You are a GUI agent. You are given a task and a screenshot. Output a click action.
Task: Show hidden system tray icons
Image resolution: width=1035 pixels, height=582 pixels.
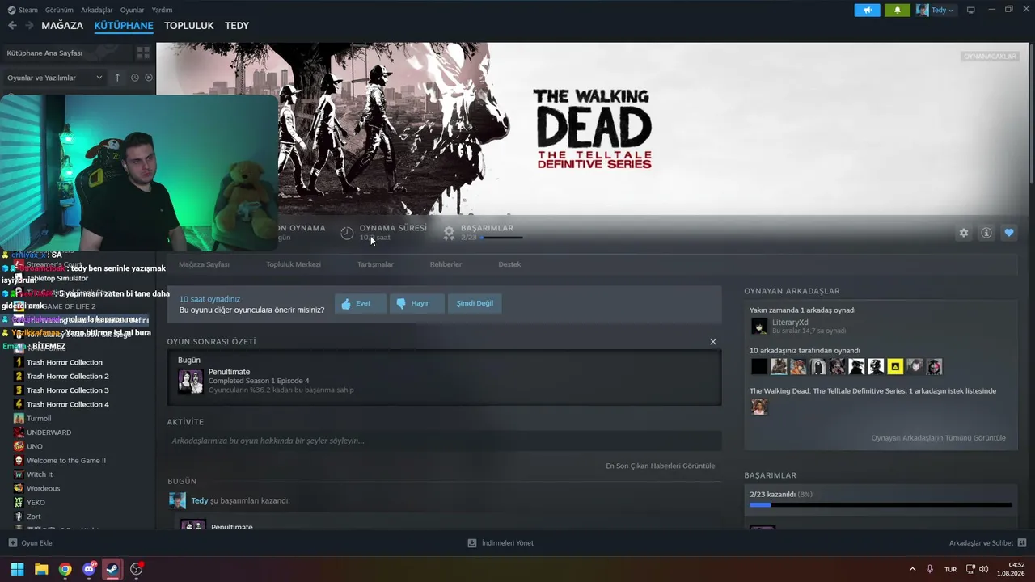pos(913,569)
